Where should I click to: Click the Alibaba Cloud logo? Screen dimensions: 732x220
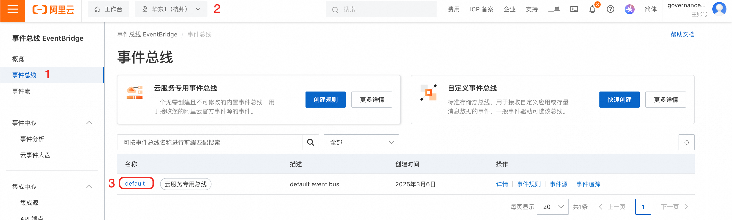53,10
